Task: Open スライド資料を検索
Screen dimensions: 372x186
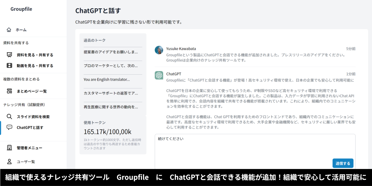Action: 33,117
